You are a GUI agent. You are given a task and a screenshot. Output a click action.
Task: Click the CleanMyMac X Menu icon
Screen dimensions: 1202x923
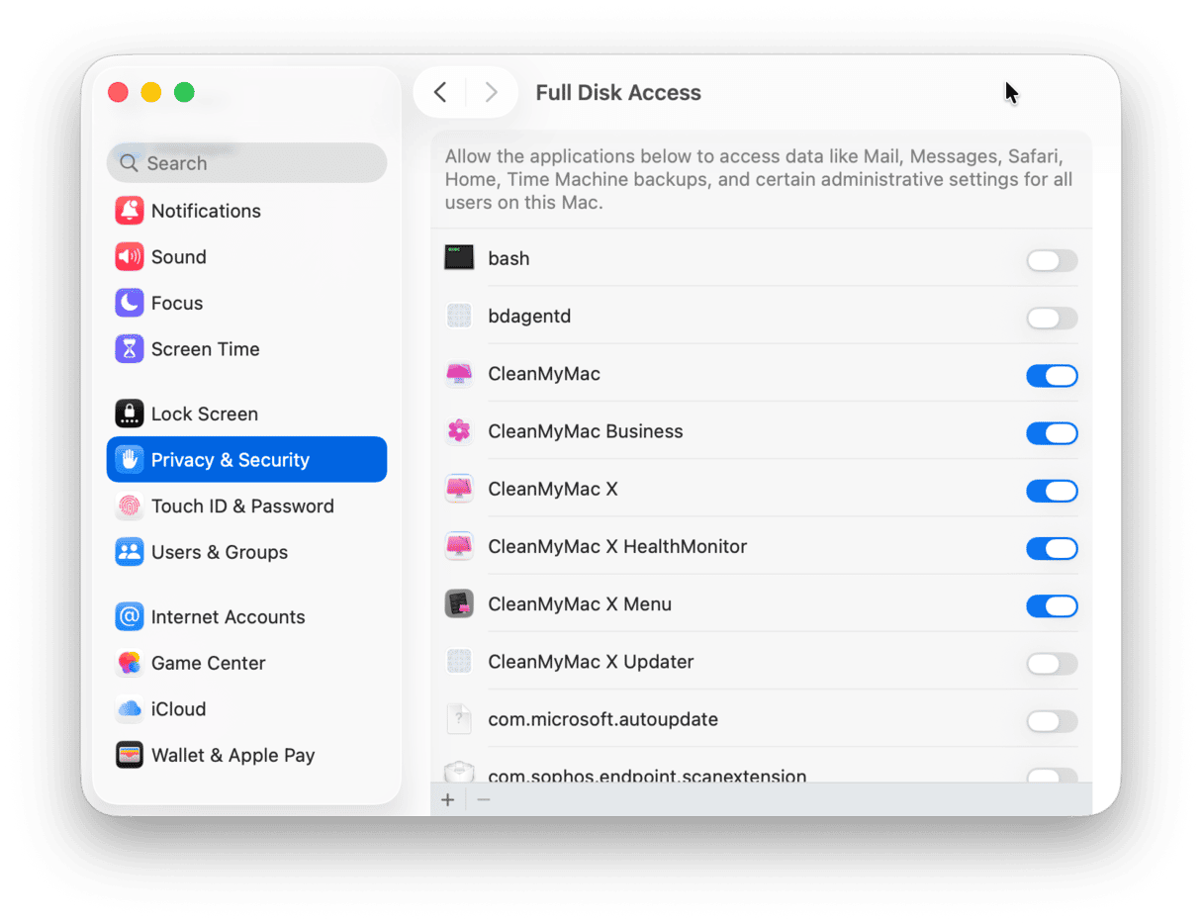[459, 603]
